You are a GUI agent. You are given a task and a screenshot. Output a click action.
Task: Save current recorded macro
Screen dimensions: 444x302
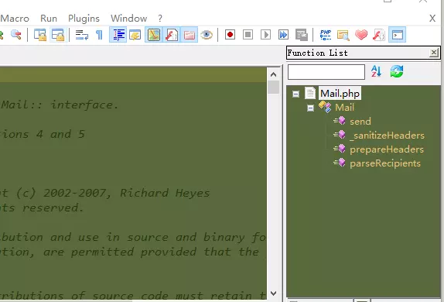tap(302, 35)
